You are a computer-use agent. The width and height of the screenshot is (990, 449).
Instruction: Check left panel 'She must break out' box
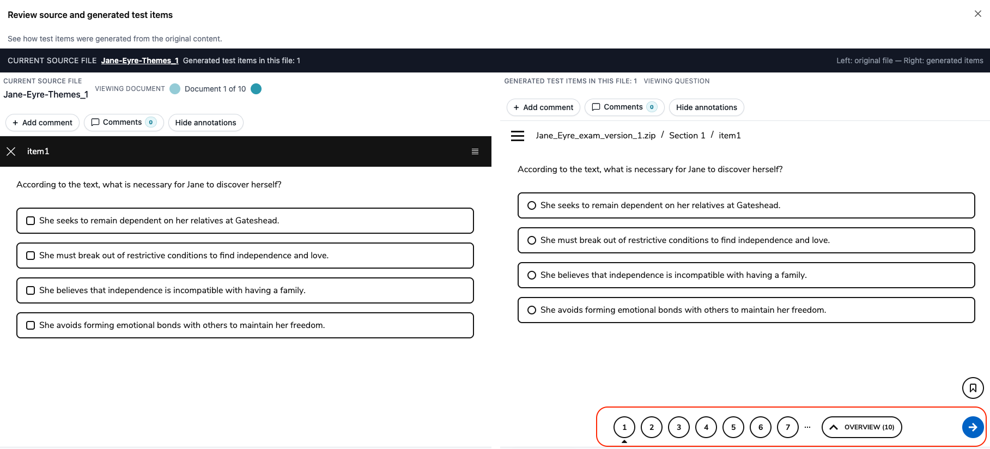click(x=31, y=256)
